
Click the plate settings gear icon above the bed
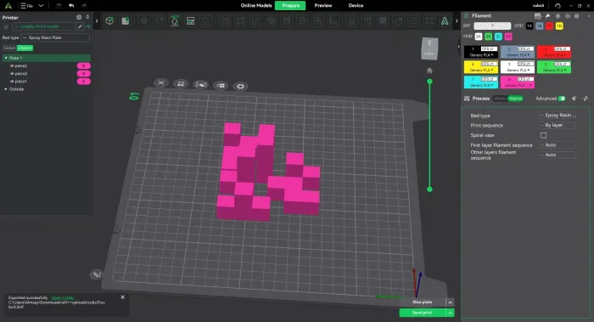240,87
